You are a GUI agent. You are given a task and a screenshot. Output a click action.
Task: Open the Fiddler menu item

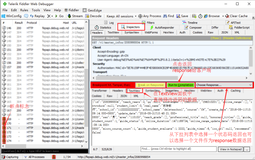tap(72, 10)
